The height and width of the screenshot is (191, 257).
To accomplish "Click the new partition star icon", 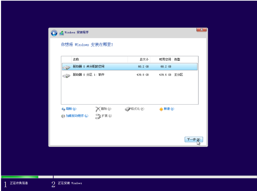I will 161,109.
